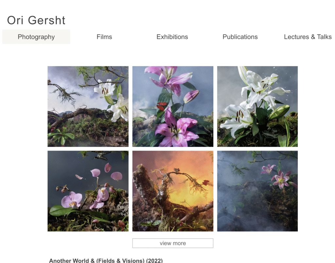Open pink orchids with falling petals thumbnail

88,191
